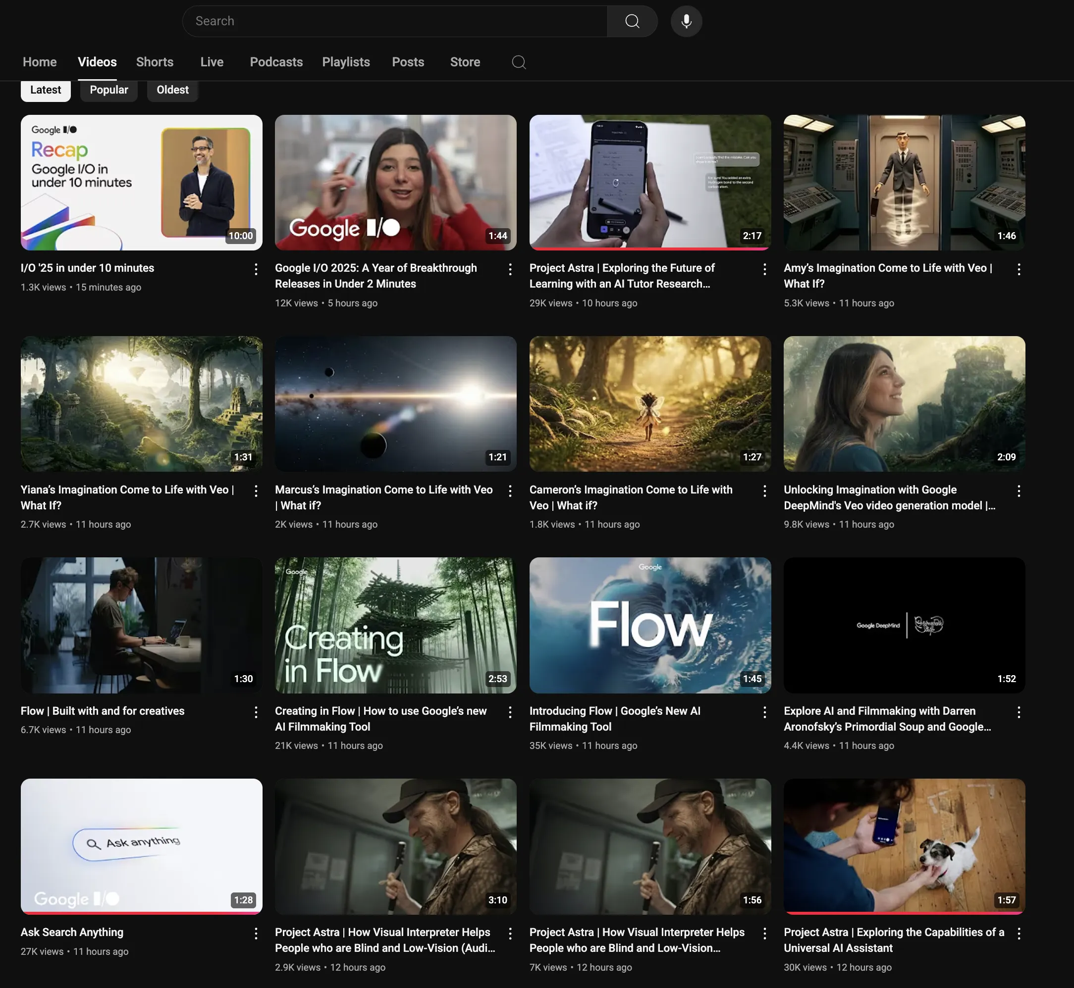Play the Google DeepMind black thumbnail with 1:52 duration
The image size is (1074, 988).
coord(905,625)
